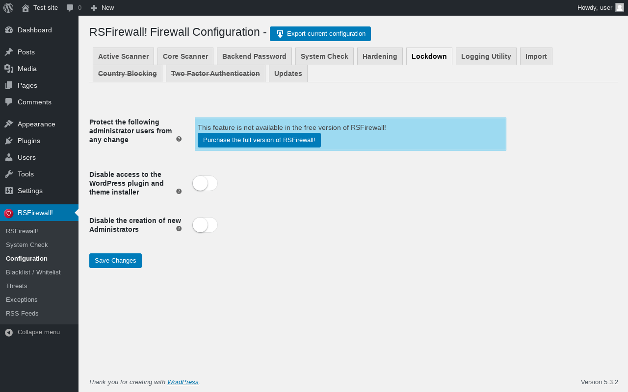Open the WordPress logo menu
628x392 pixels.
click(8, 7)
